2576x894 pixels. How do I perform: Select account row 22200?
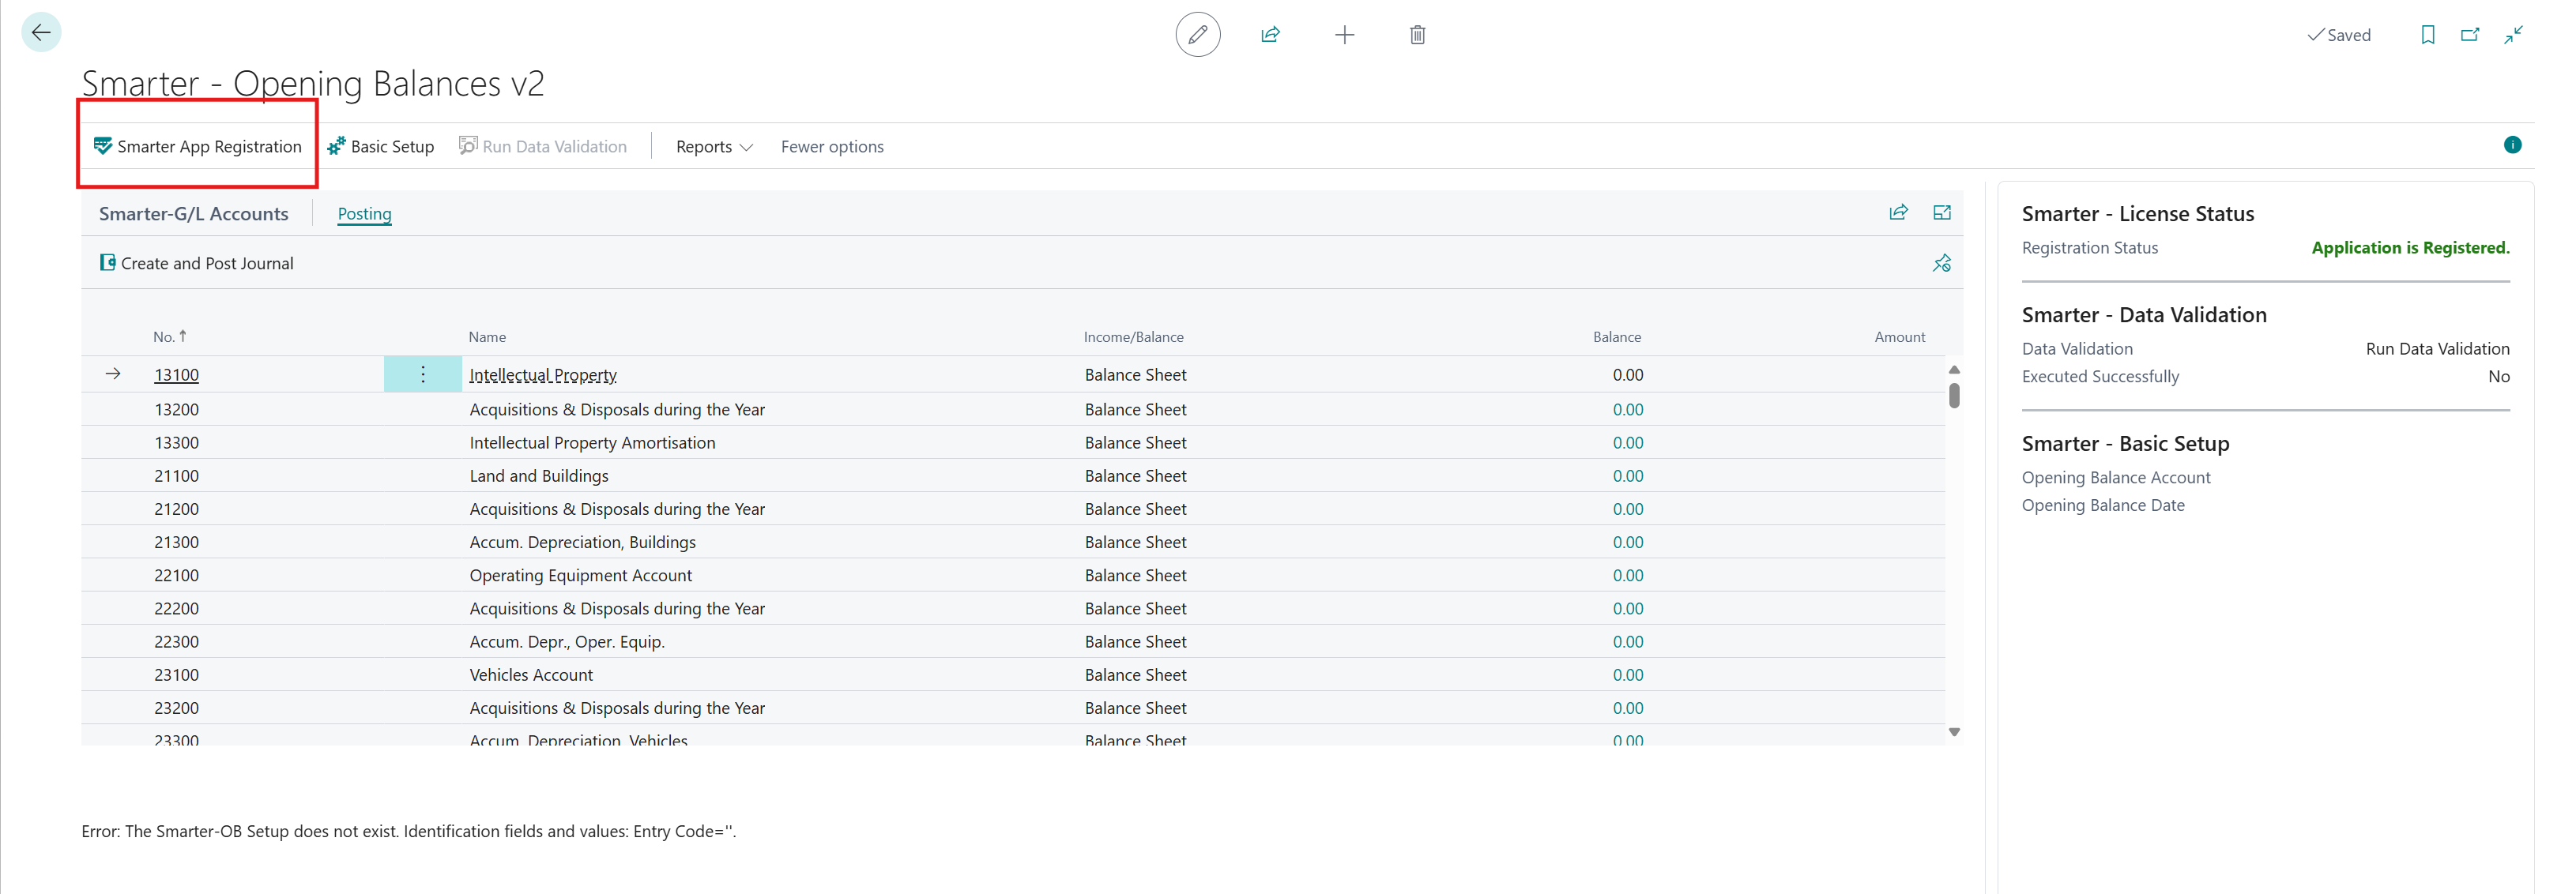tap(1013, 608)
